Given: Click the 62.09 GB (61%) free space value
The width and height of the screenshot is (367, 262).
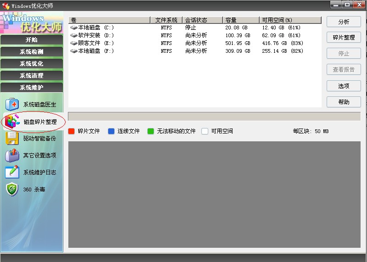Looking at the screenshot, I should [281, 35].
